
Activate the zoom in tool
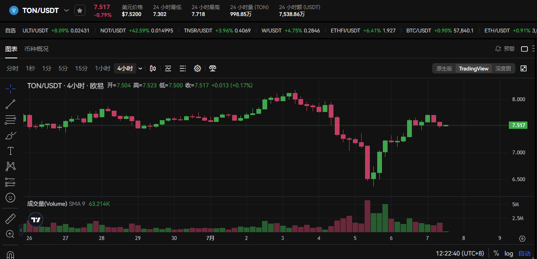point(10,234)
